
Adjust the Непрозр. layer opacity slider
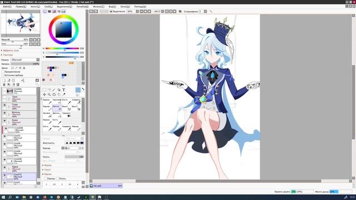point(25,64)
